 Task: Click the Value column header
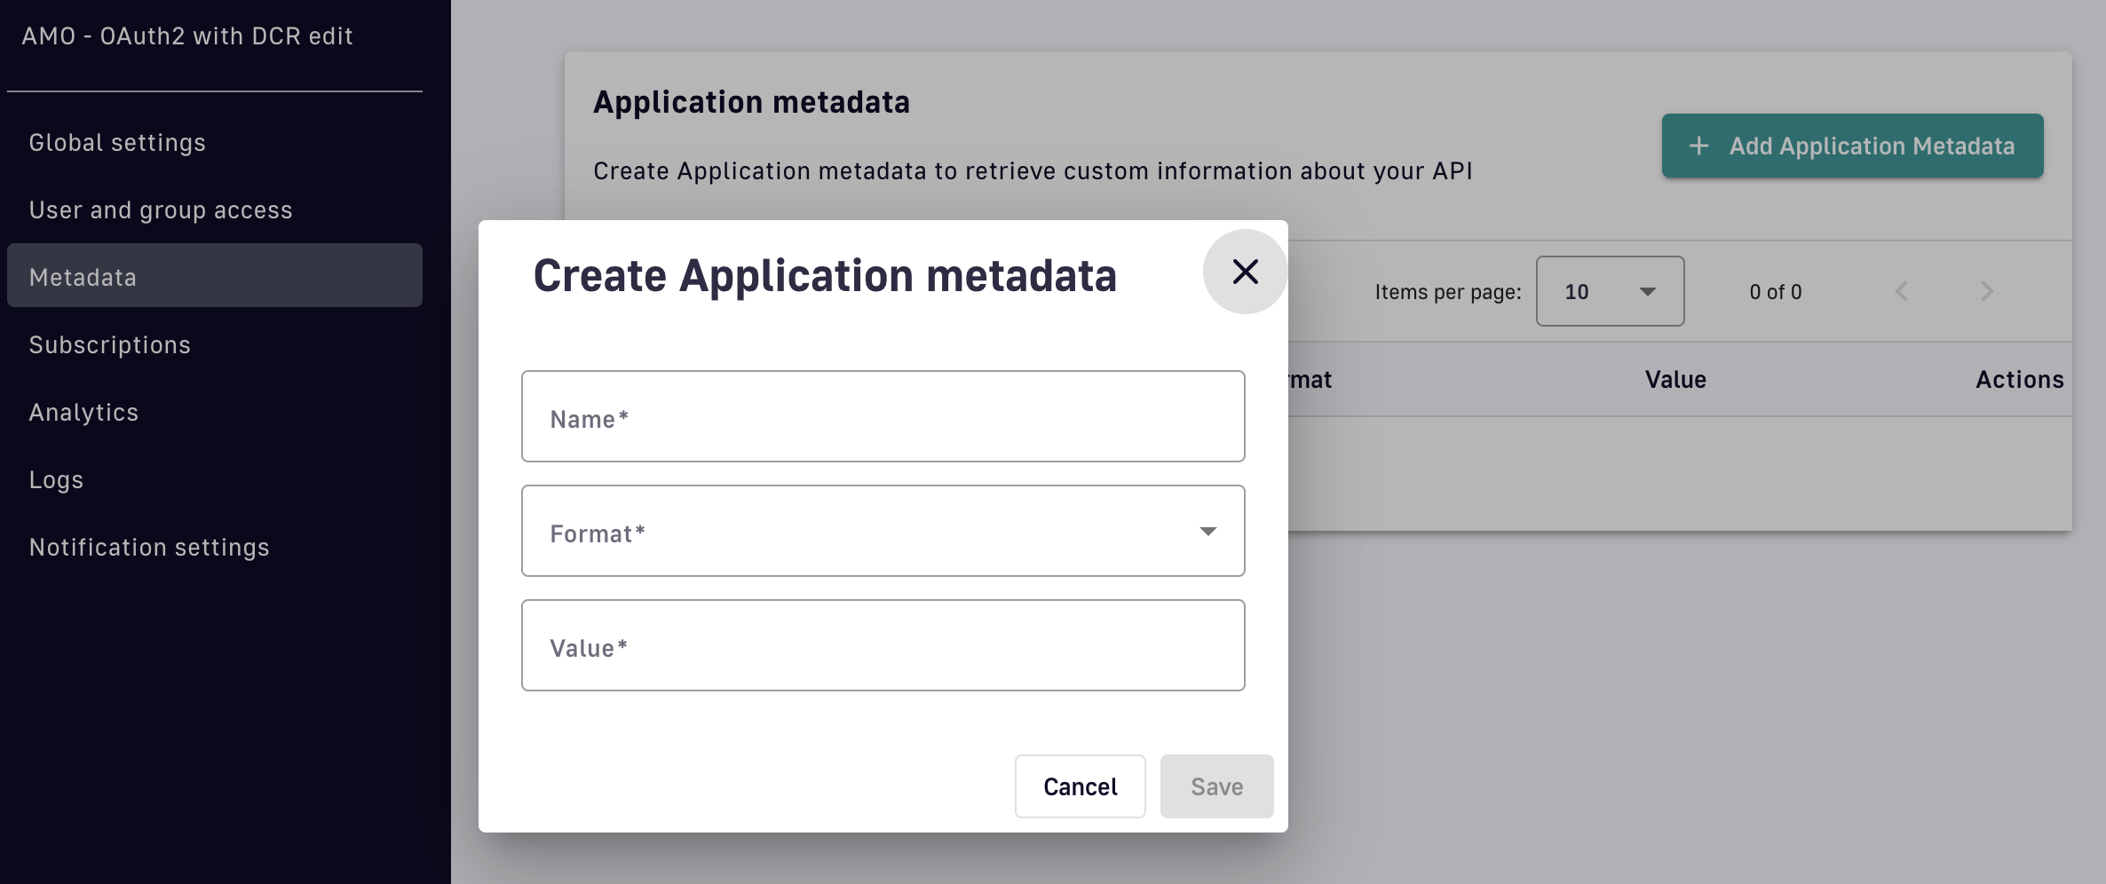click(1675, 380)
